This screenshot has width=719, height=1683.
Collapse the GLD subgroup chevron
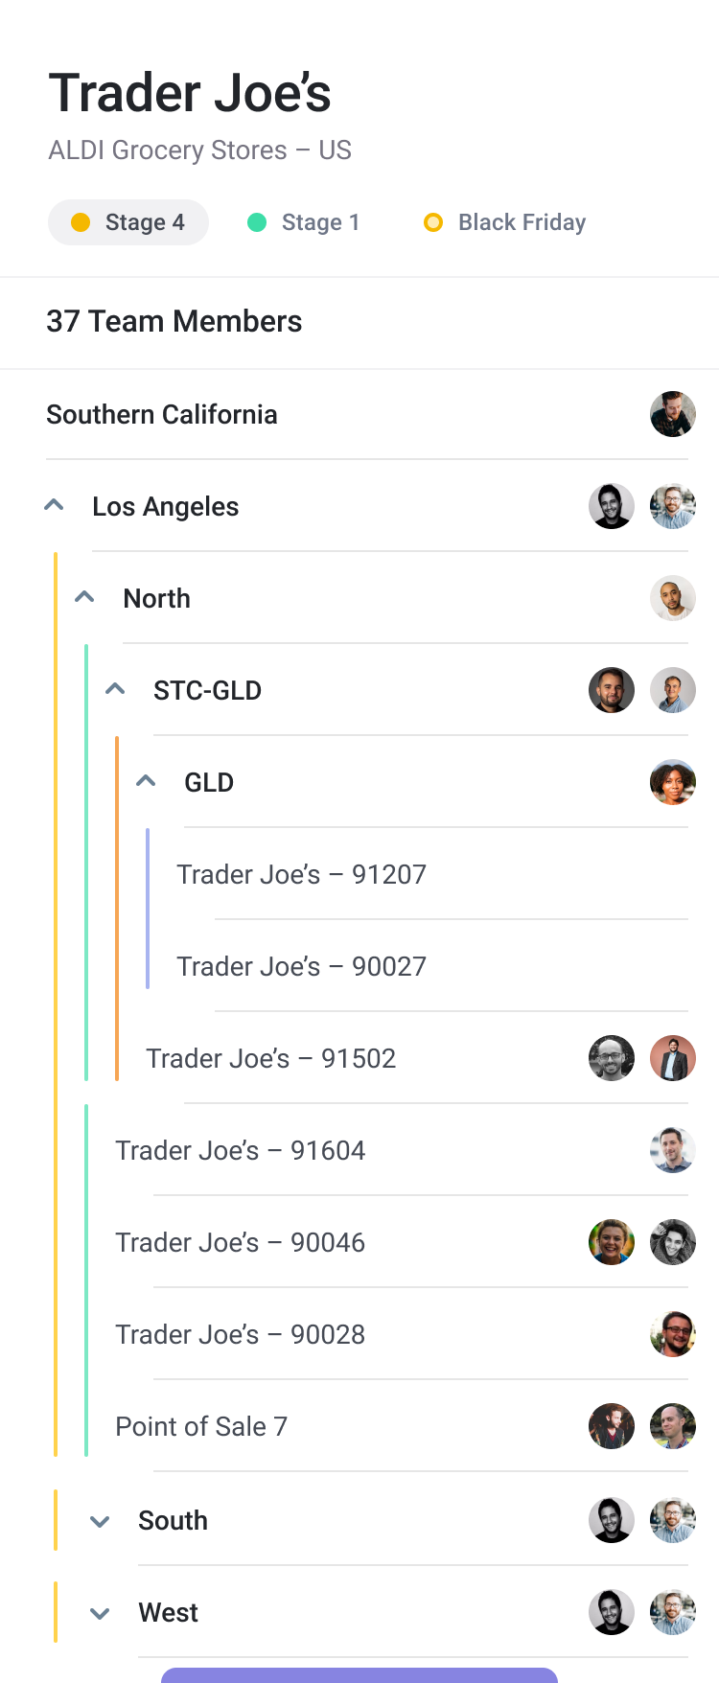pos(147,781)
